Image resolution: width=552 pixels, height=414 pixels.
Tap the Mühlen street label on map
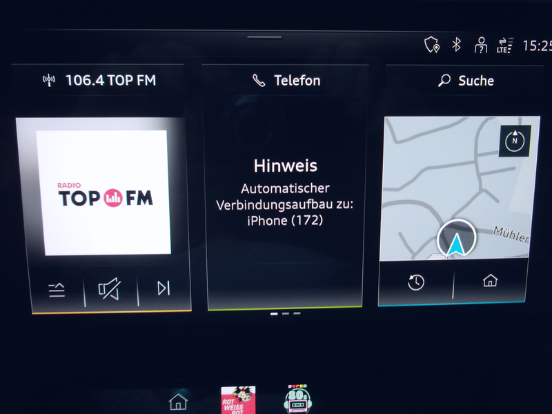[x=511, y=235]
